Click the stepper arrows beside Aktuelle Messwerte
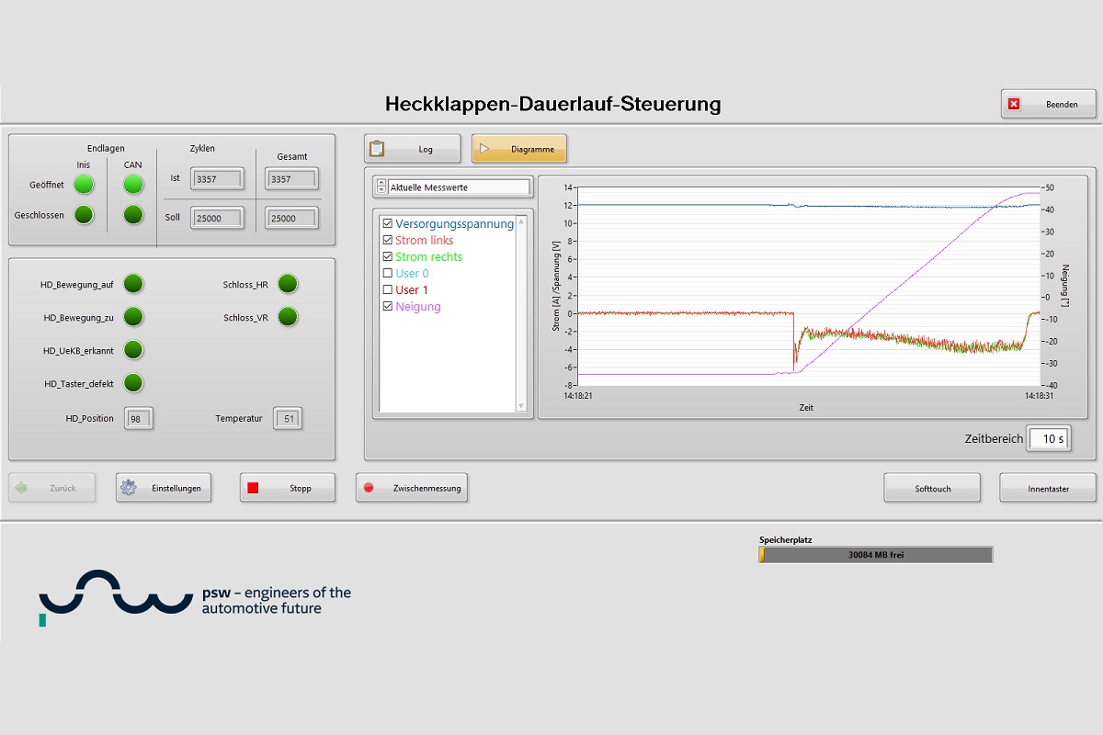The height and width of the screenshot is (735, 1103). 381,187
